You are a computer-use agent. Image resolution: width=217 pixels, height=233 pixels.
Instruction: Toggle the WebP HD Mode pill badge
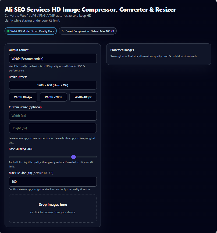point(30,31)
